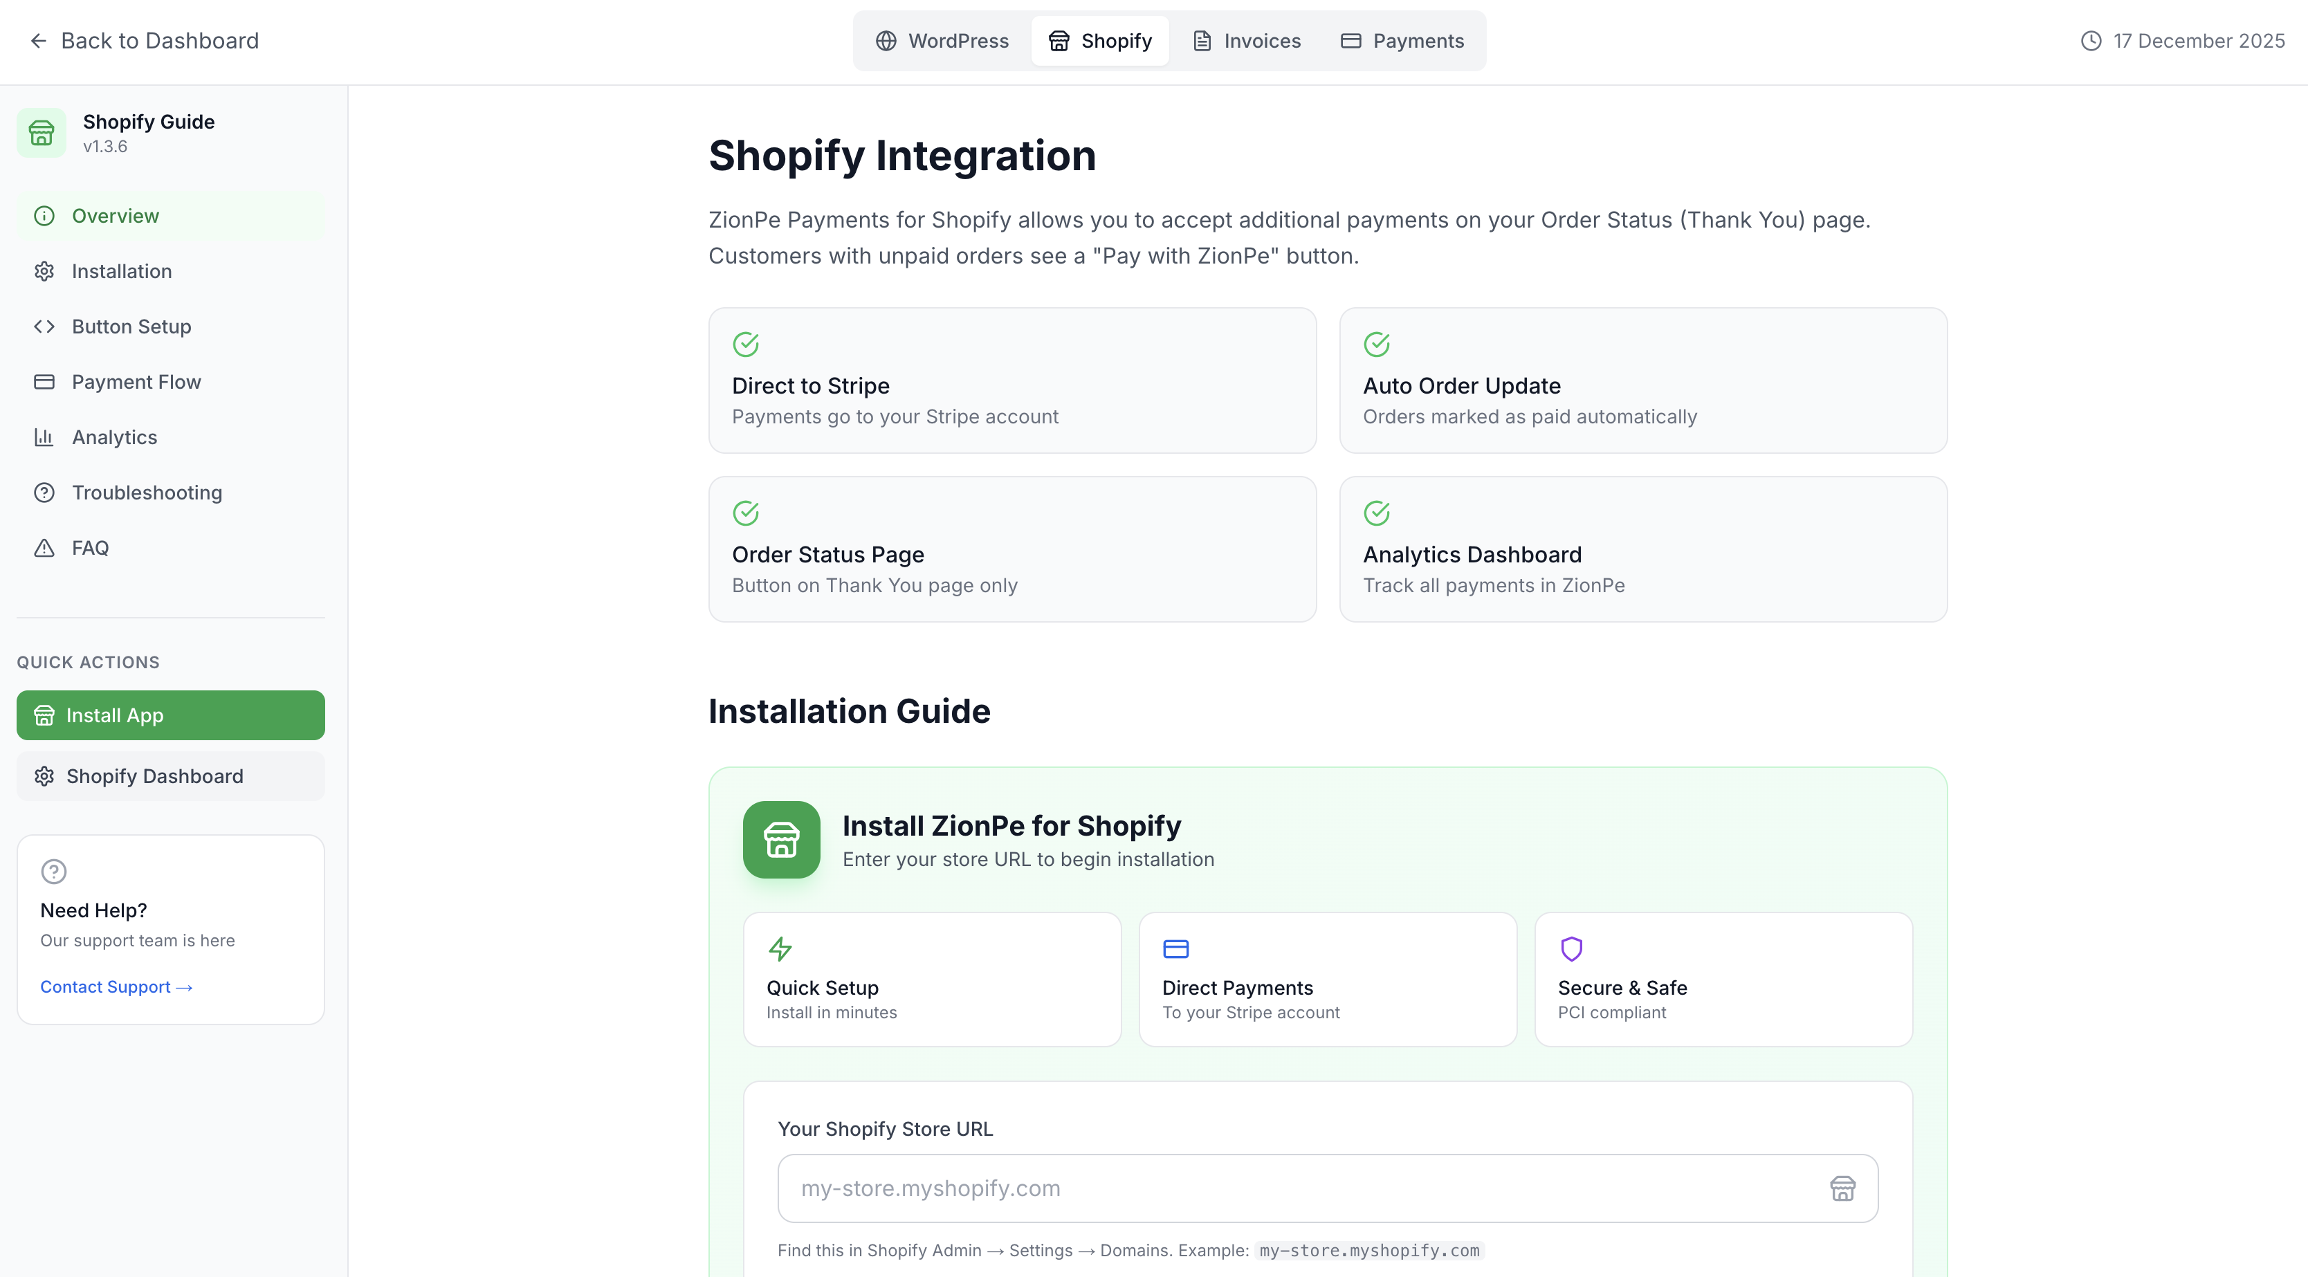Click the Direct to Stripe checkmark icon

click(x=745, y=344)
